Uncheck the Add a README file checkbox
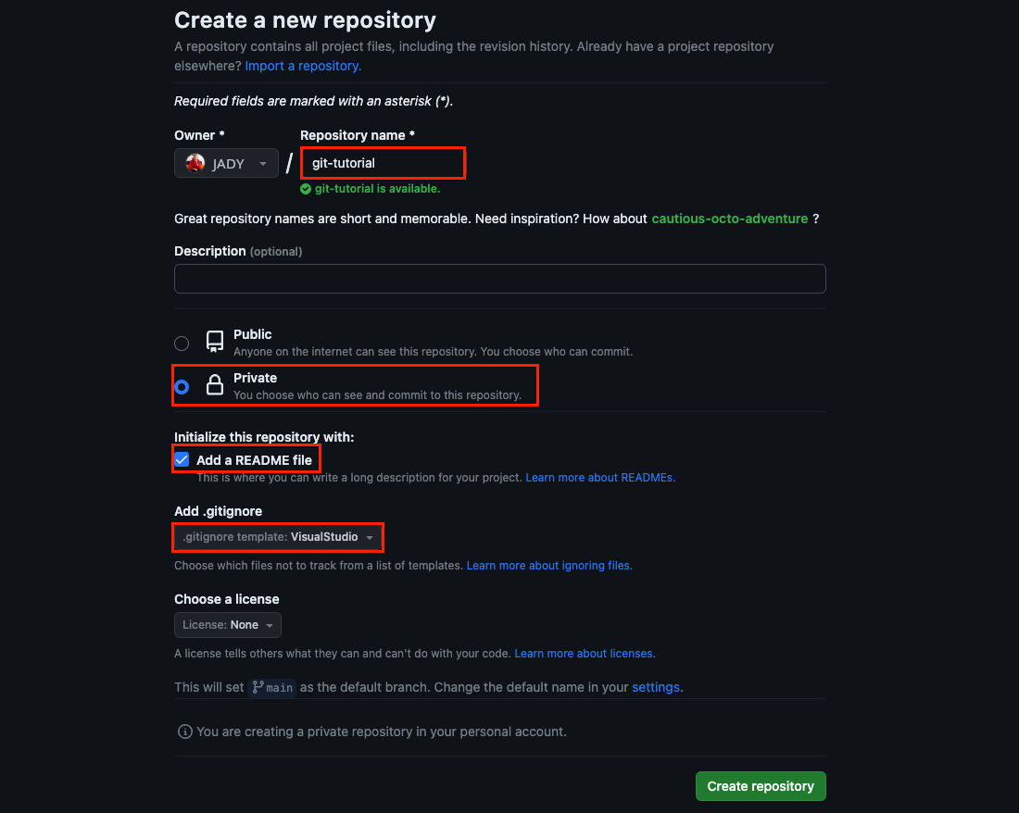1019x813 pixels. 182,459
